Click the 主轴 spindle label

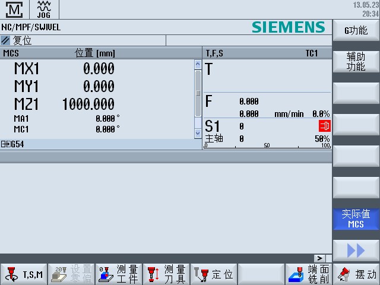click(x=214, y=138)
